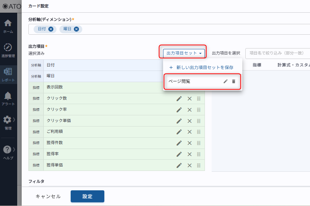Viewport: 310px width, 206px height.
Task: Edit the クリック数 metric
Action: (x=179, y=99)
